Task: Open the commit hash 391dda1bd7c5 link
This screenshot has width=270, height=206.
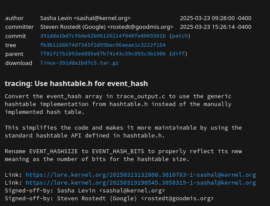Action: [103, 36]
